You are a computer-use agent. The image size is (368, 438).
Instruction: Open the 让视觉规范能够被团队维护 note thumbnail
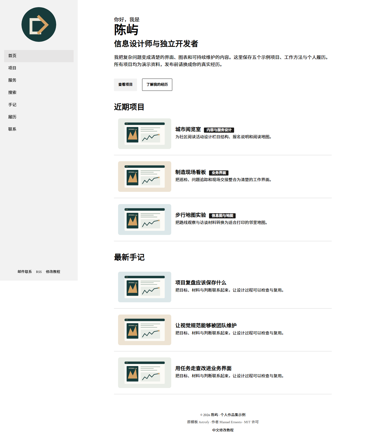click(x=145, y=330)
